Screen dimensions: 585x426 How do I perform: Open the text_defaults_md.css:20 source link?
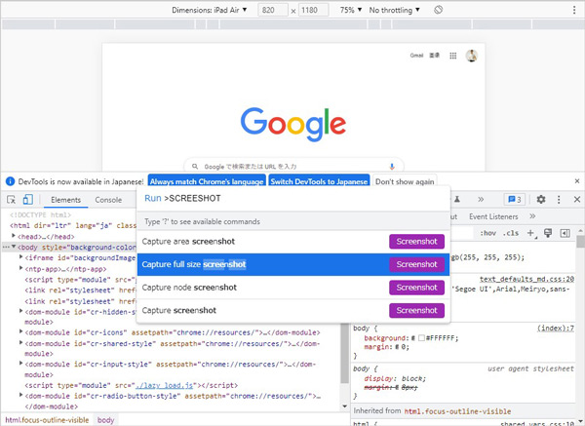coord(526,279)
